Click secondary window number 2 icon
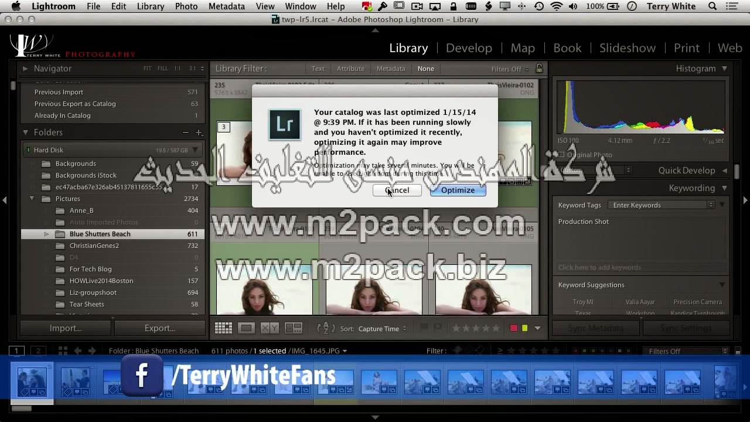 (x=38, y=351)
